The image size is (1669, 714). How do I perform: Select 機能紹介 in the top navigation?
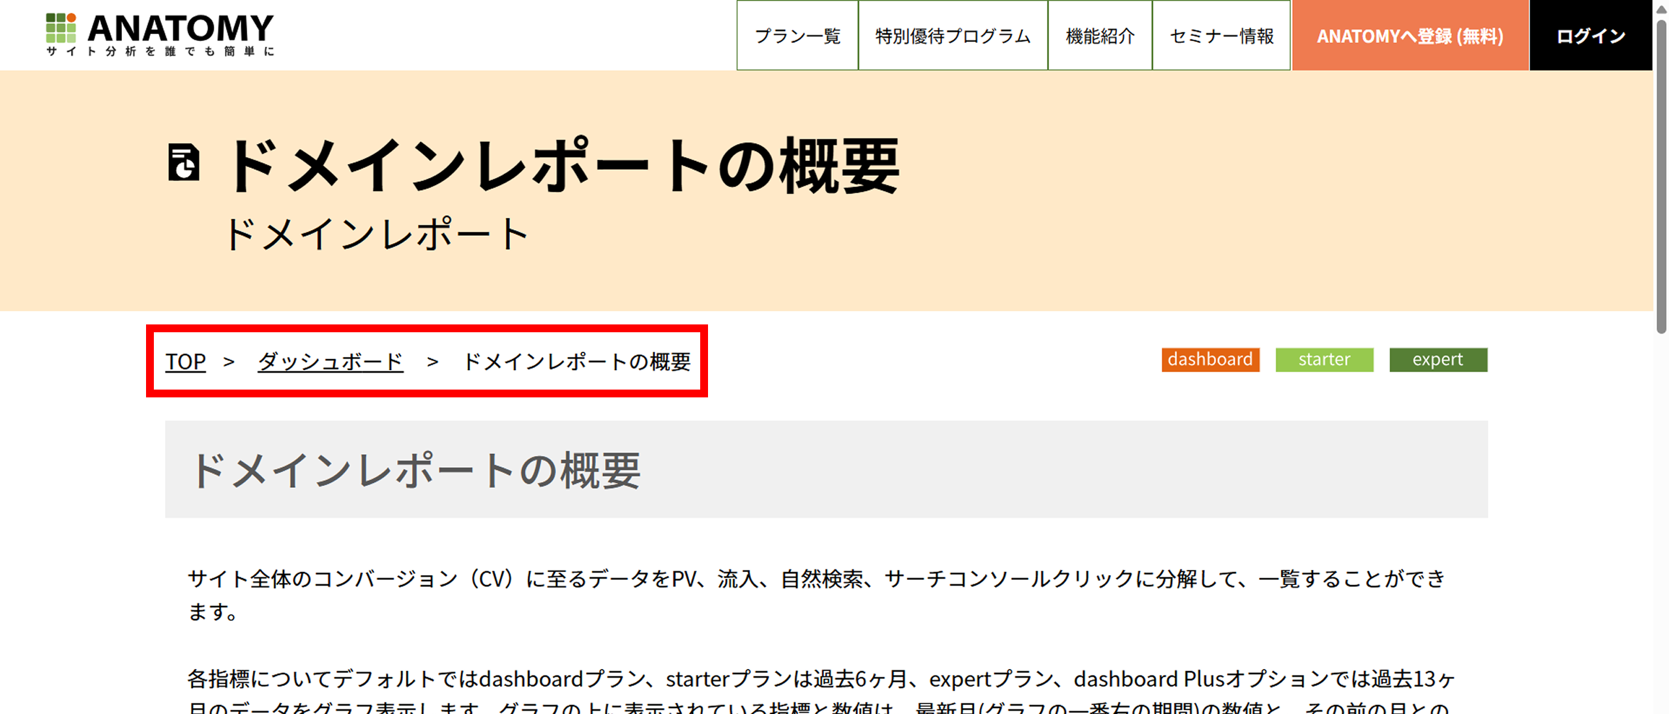(x=1100, y=36)
